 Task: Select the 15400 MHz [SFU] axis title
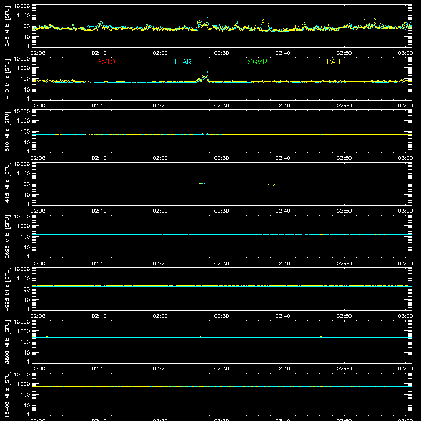(x=7, y=395)
